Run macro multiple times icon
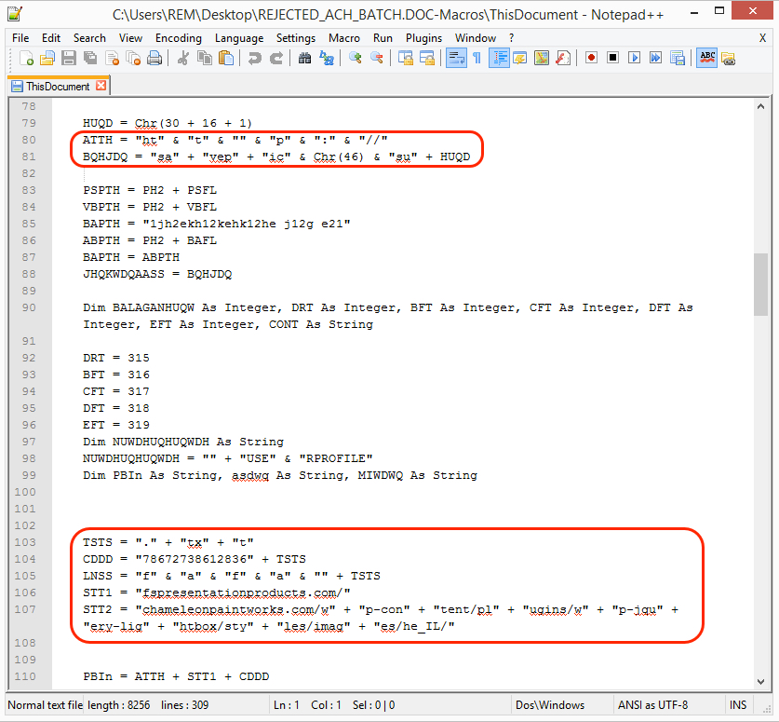This screenshot has width=779, height=722. point(656,58)
